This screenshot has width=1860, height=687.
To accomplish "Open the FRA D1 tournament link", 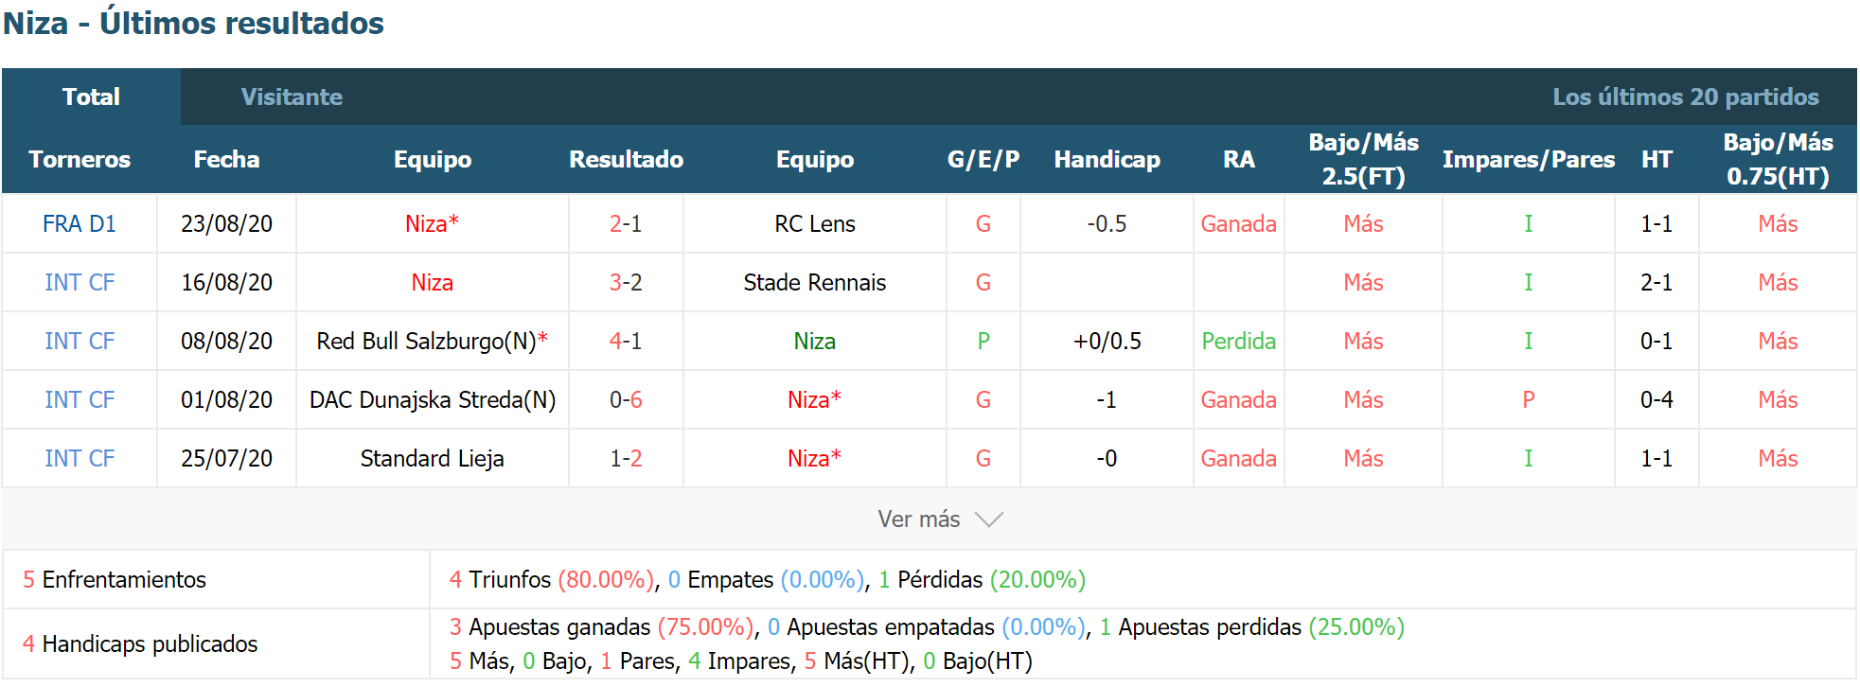I will 80,224.
